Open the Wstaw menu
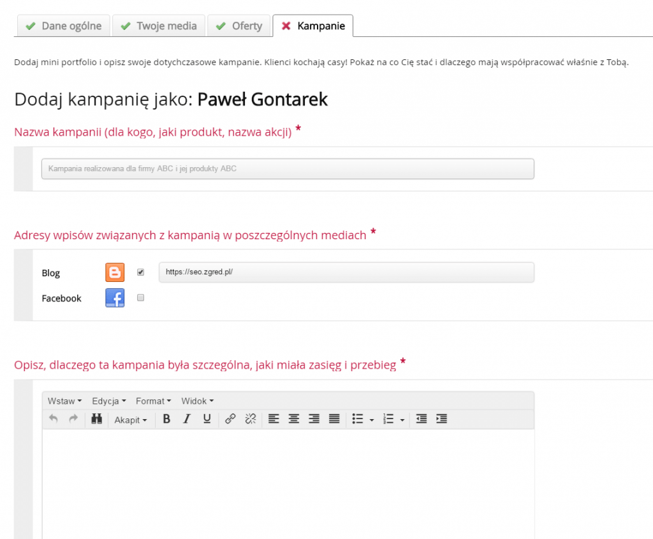 point(64,401)
